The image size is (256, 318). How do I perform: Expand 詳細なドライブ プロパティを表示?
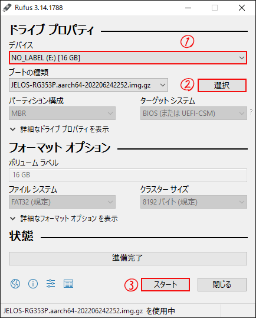pos(60,129)
